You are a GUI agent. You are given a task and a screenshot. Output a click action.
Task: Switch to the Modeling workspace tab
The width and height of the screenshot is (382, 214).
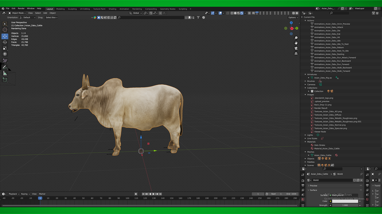pos(60,9)
